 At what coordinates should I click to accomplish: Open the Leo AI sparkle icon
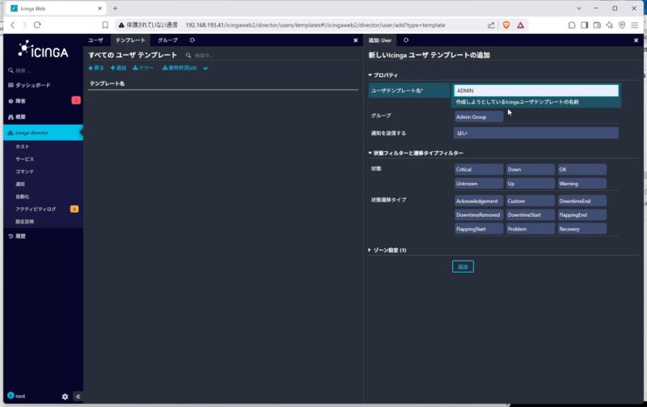[x=610, y=25]
